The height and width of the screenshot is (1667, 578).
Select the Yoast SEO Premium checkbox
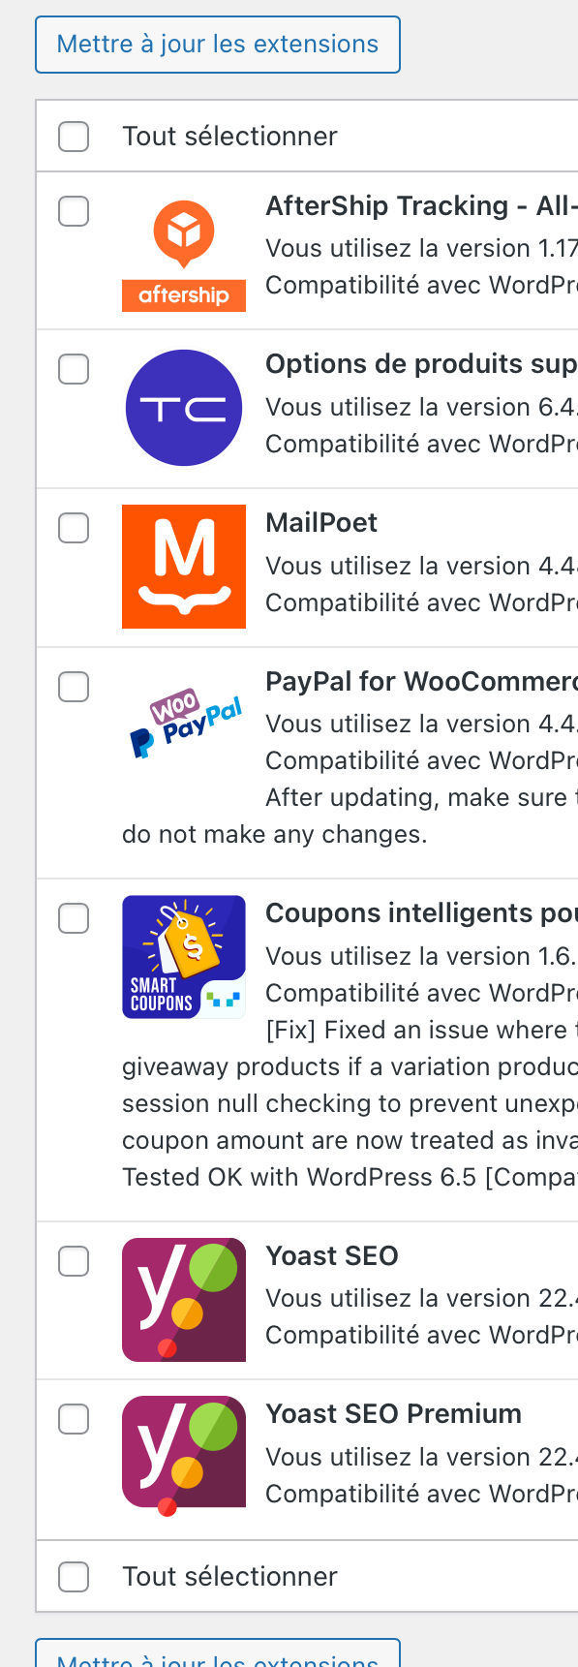point(74,1419)
